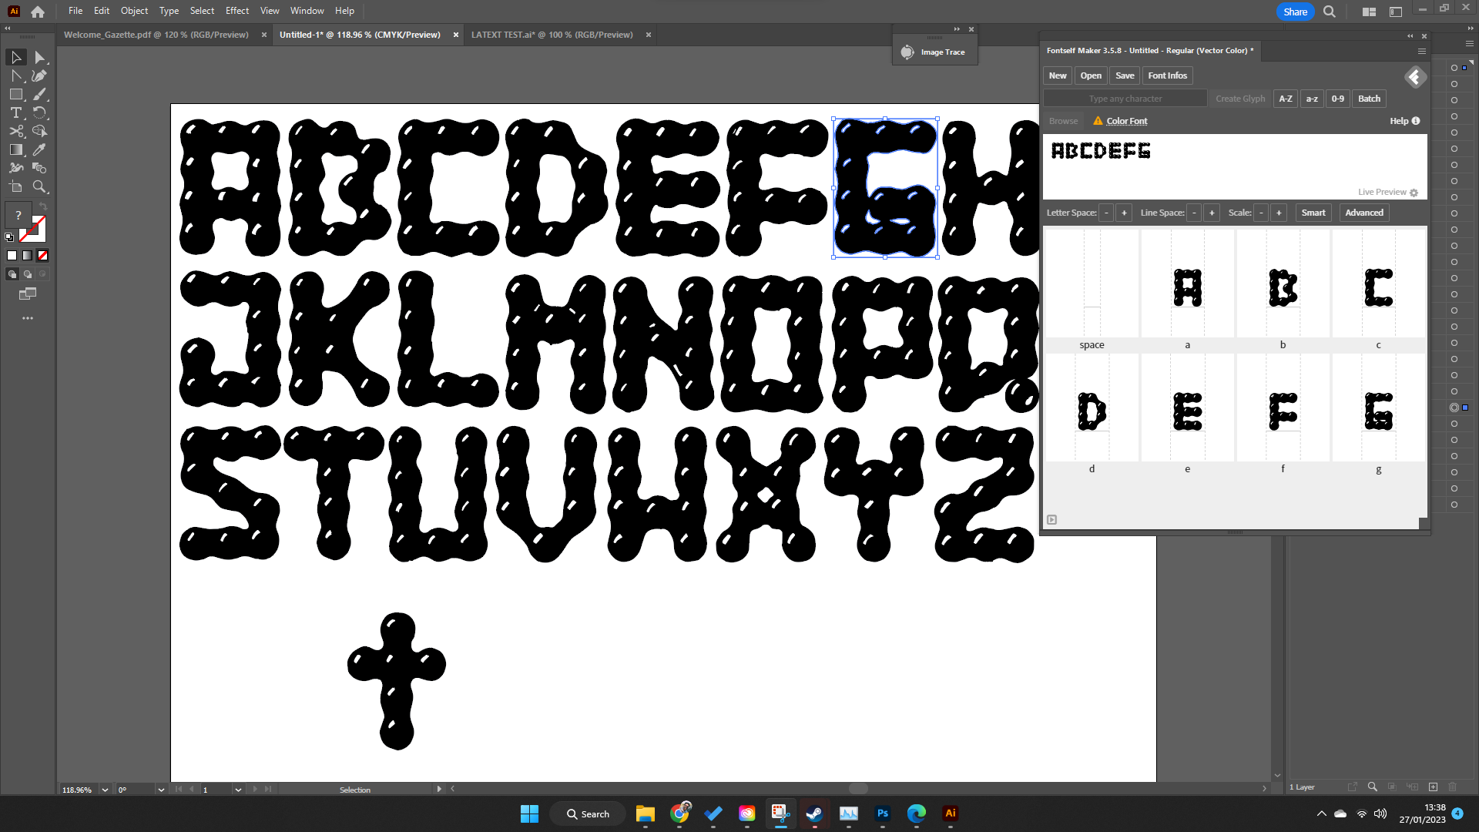This screenshot has width=1479, height=832.
Task: Select the Paintbrush tool
Action: coord(40,94)
